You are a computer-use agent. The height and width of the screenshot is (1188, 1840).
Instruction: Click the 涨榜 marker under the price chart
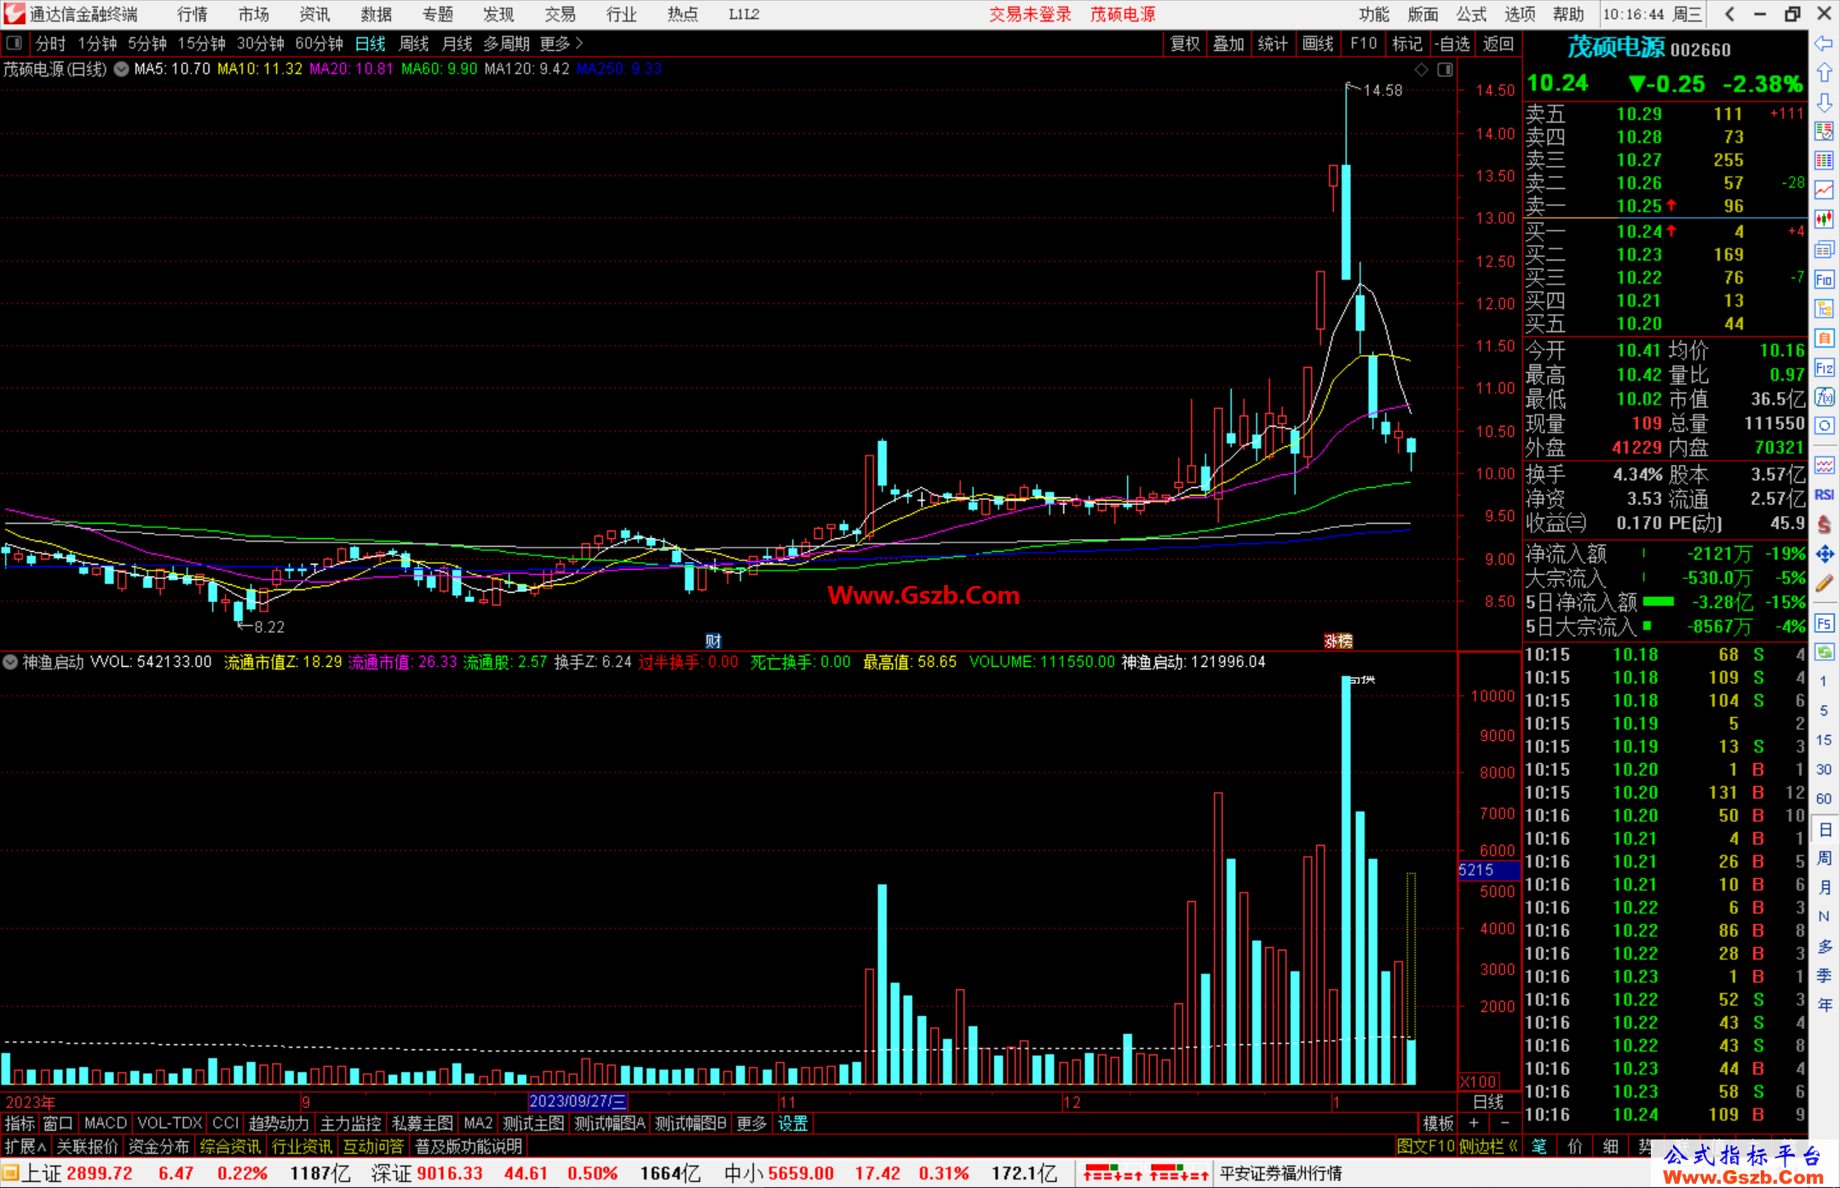(x=1338, y=641)
